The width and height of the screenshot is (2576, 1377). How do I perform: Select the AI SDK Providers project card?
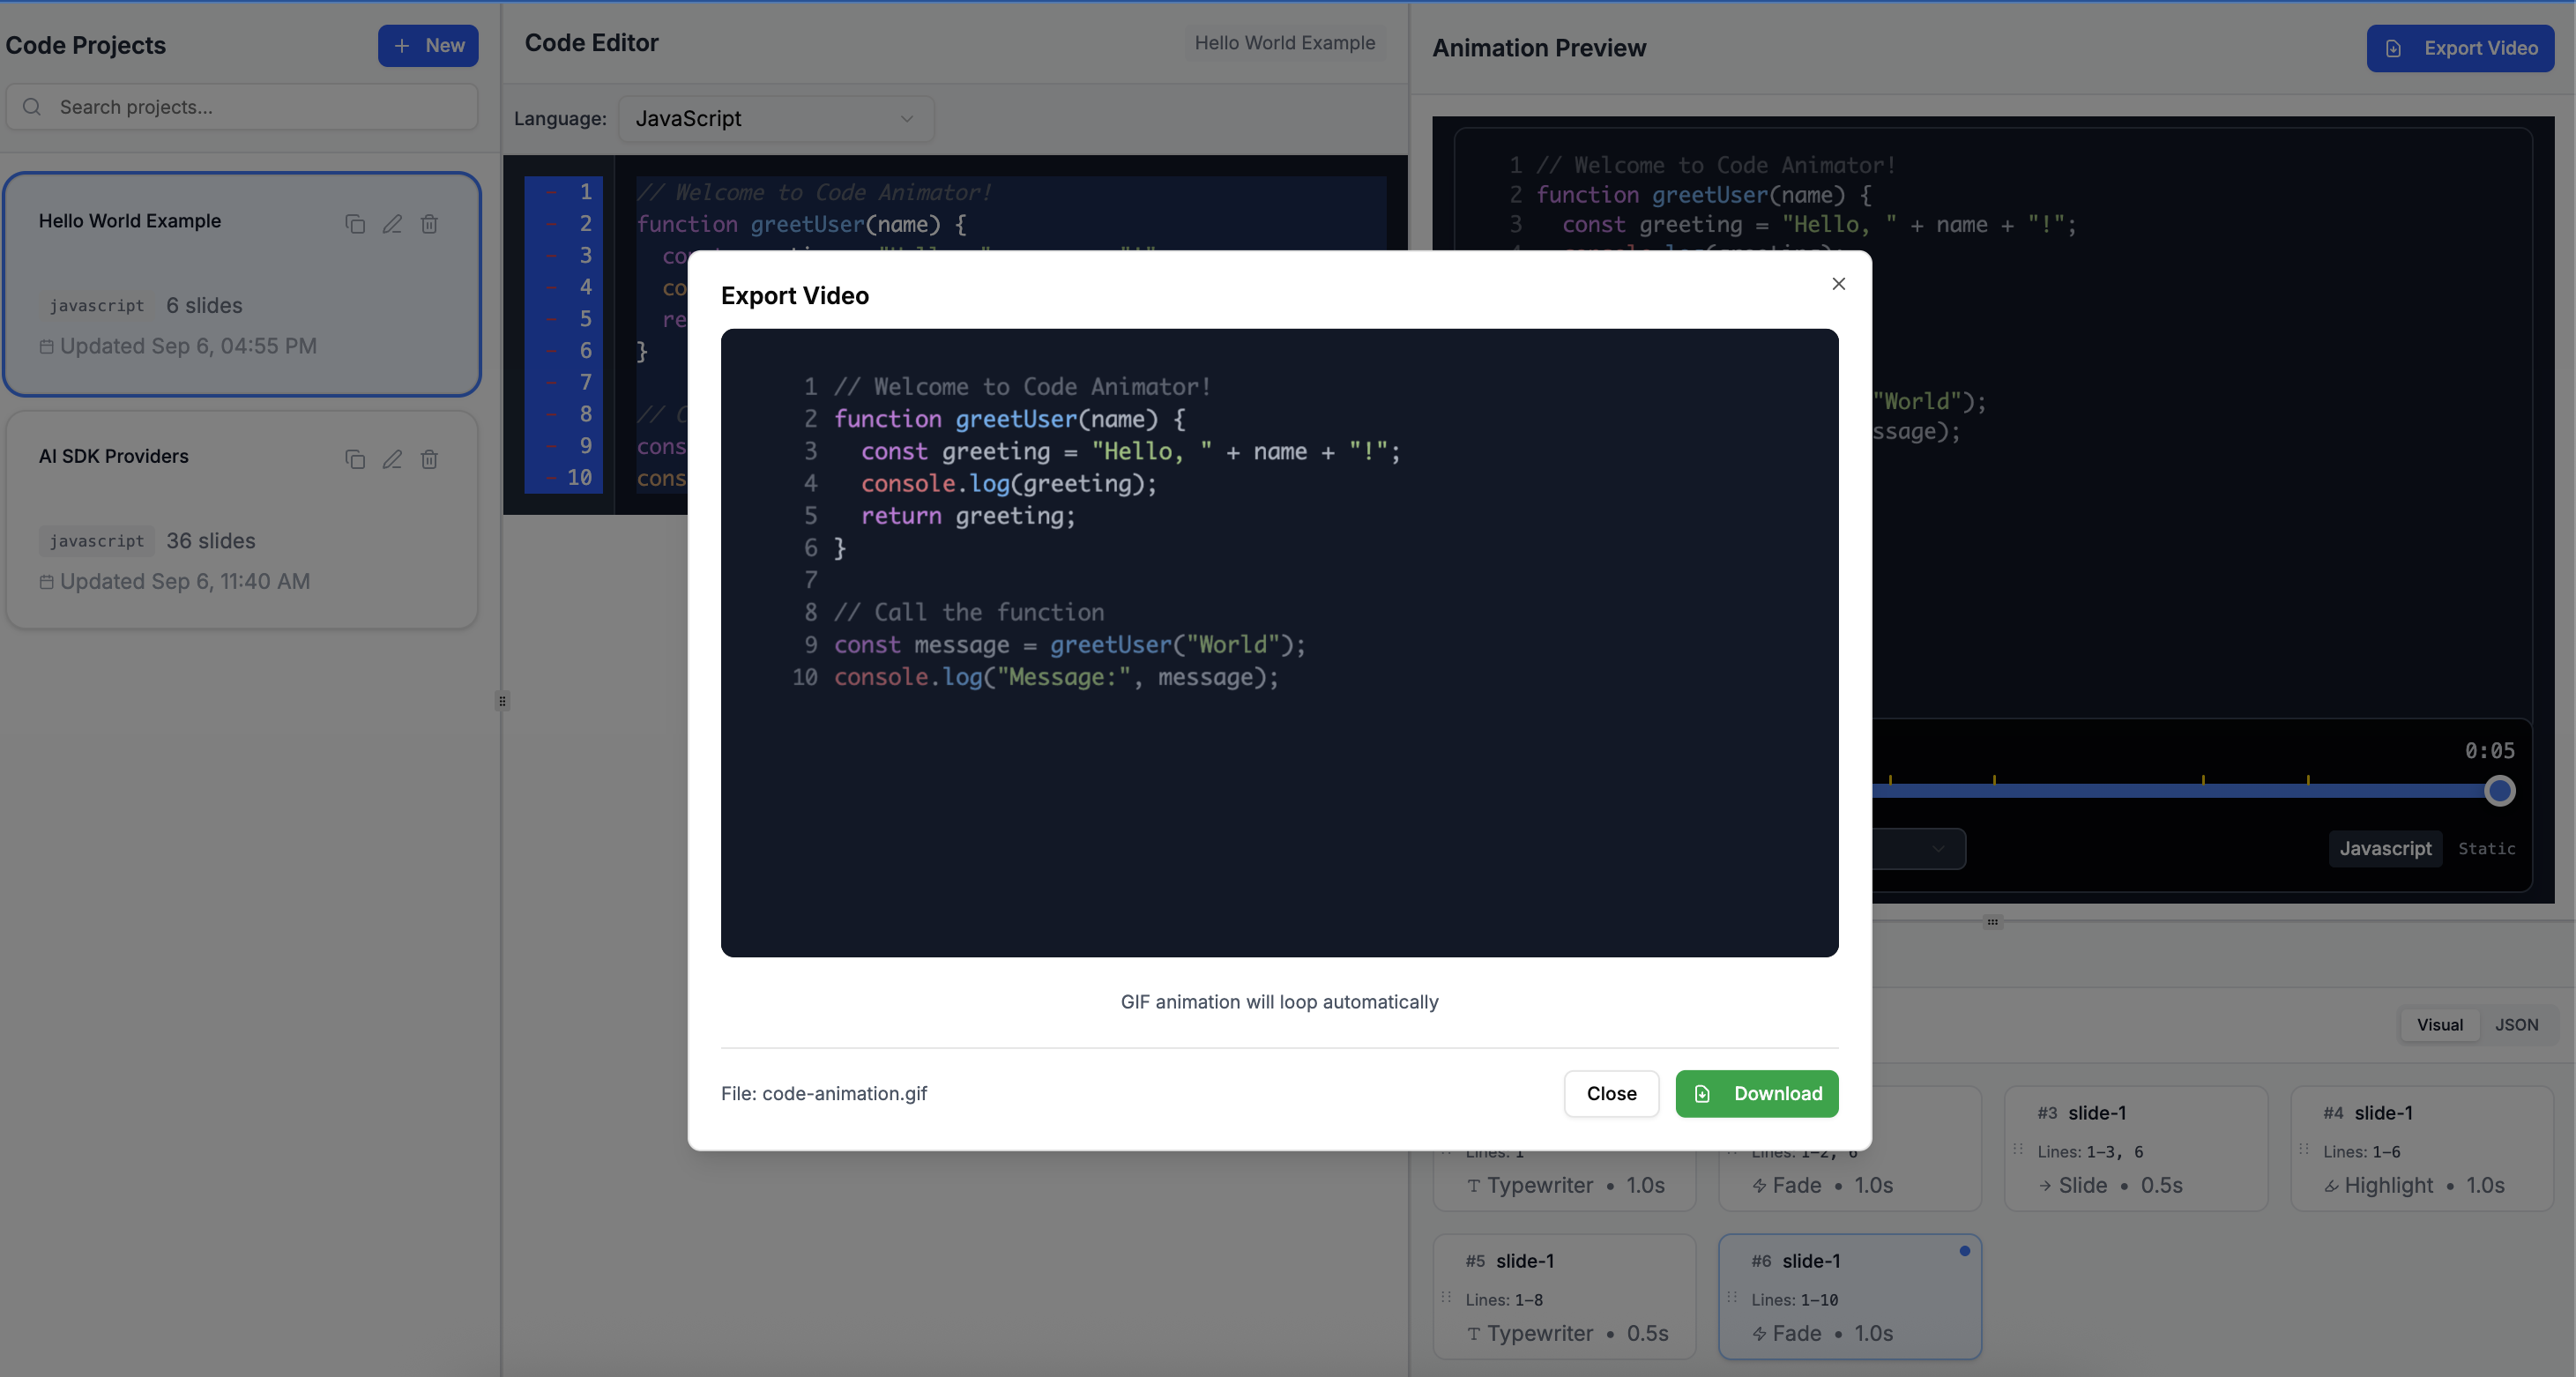click(242, 520)
